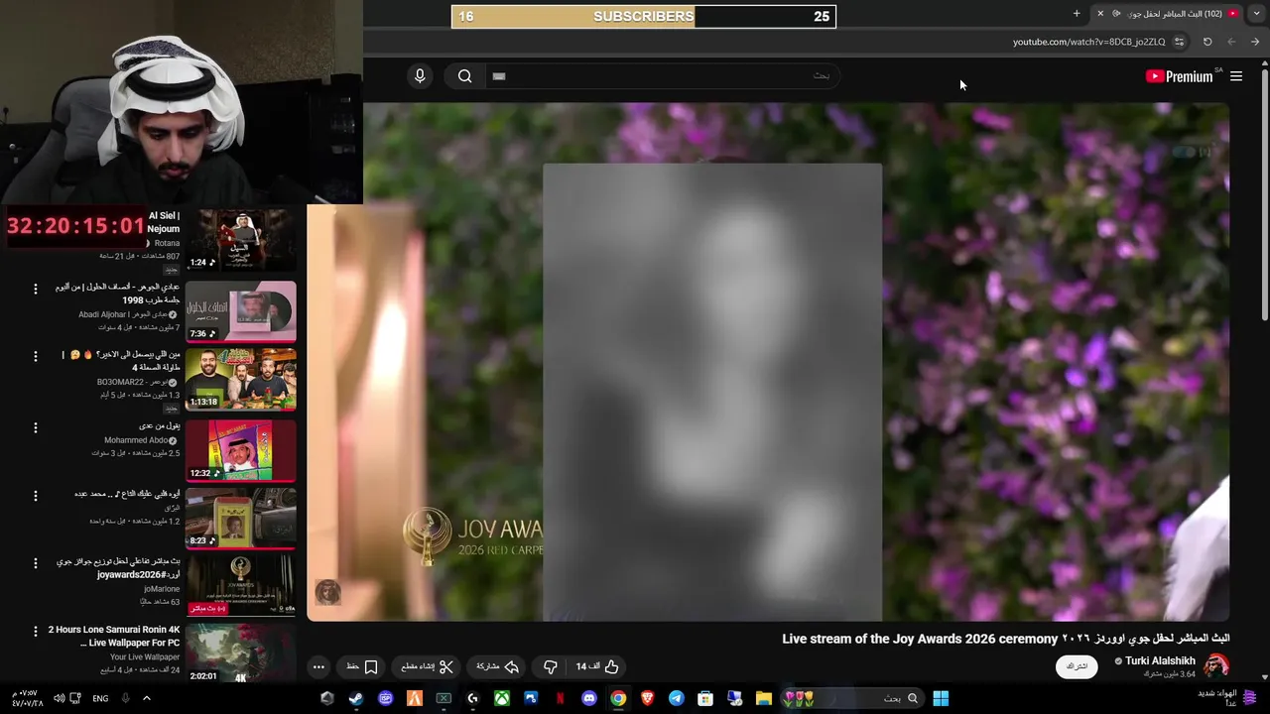The image size is (1270, 714).
Task: Play the Mohammed Abdo 12:32 thumbnail
Action: [x=241, y=450]
